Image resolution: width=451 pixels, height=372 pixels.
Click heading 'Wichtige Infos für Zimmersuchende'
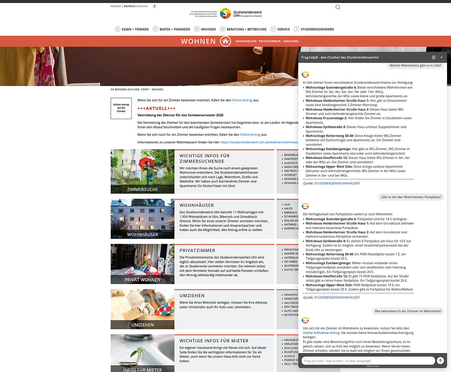205,159
